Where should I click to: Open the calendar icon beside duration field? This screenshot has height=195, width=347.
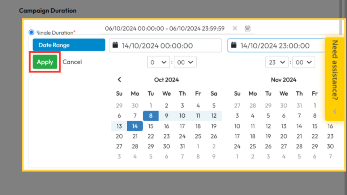coord(247,28)
